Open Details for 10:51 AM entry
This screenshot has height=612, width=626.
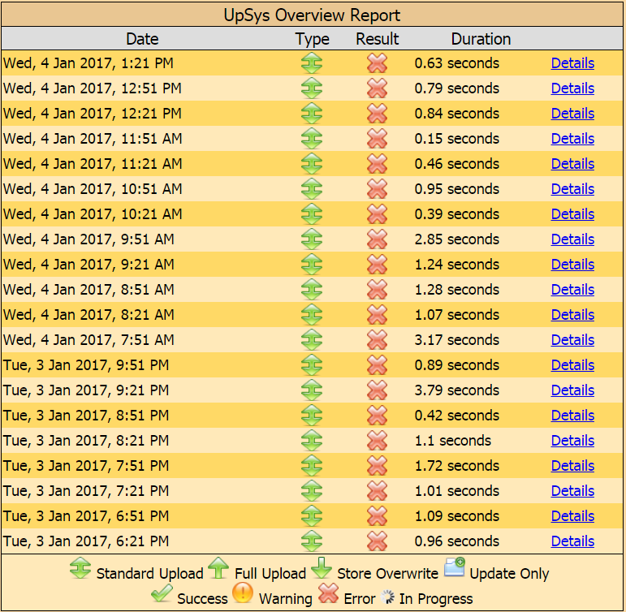pyautogui.click(x=572, y=189)
